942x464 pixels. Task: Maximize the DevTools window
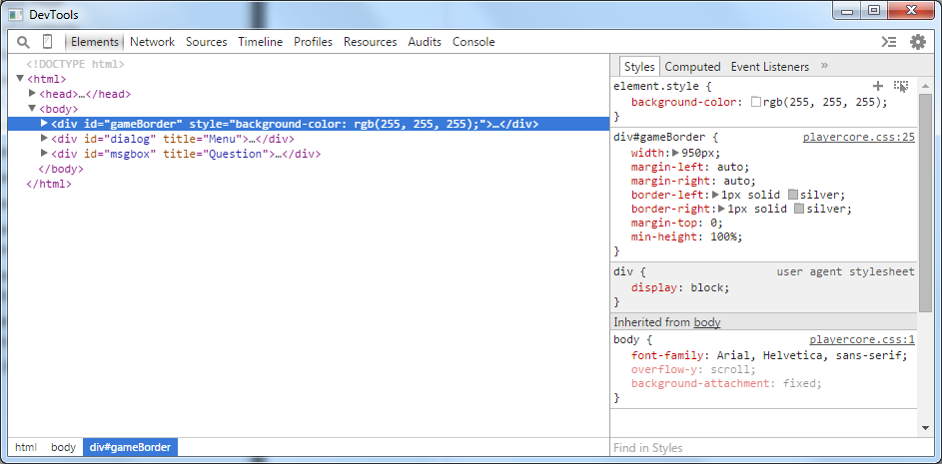tap(874, 10)
